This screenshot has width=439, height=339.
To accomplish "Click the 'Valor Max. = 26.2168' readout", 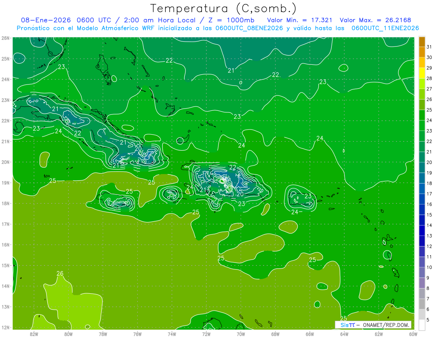I will (x=375, y=20).
